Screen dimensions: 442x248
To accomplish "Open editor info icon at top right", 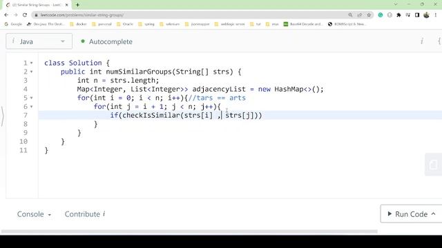I will point(422,41).
